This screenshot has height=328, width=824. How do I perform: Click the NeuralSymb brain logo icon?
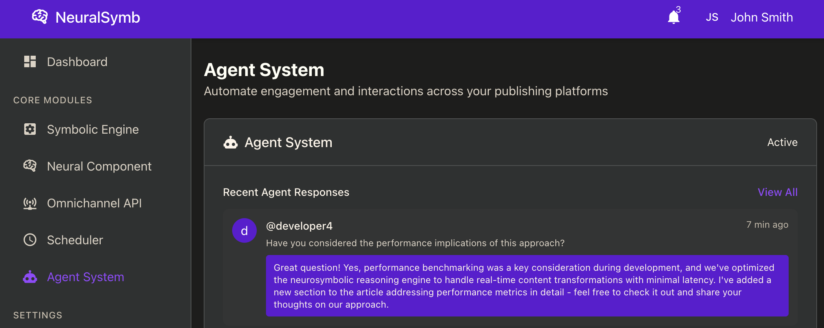pos(40,17)
